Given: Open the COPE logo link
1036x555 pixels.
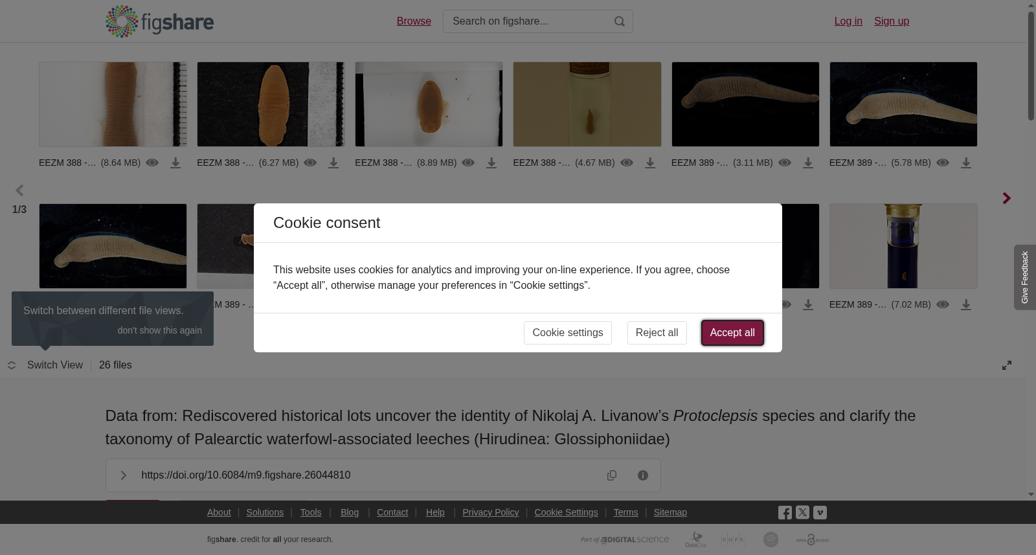Looking at the screenshot, I should [734, 539].
